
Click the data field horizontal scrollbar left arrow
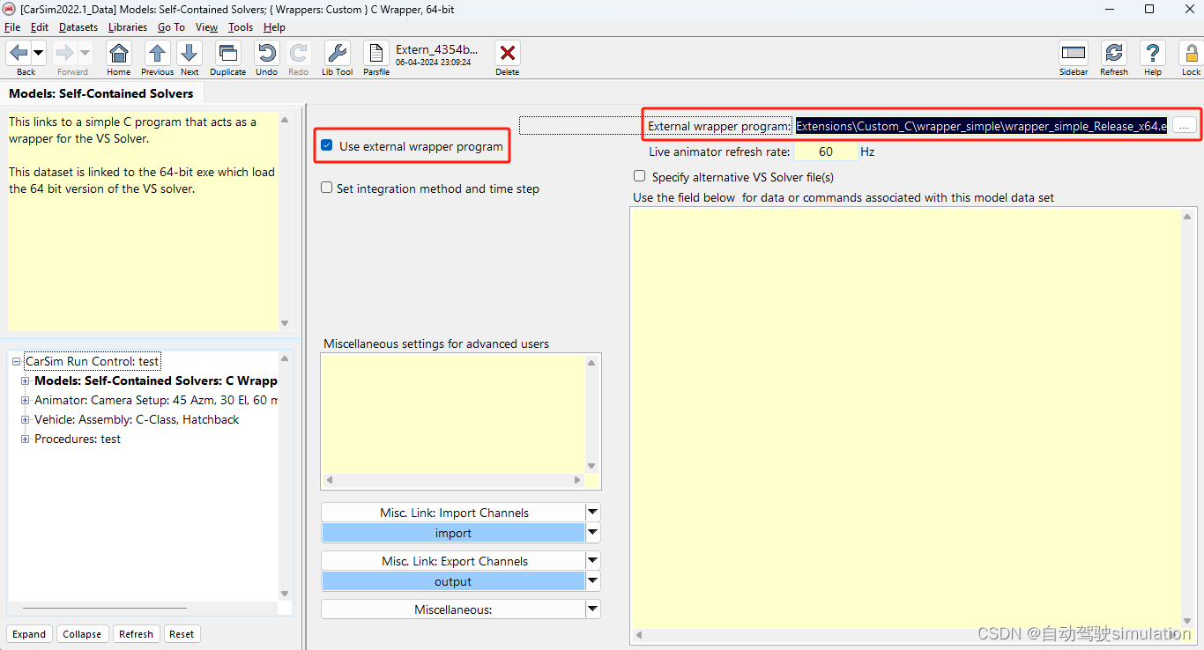[638, 635]
